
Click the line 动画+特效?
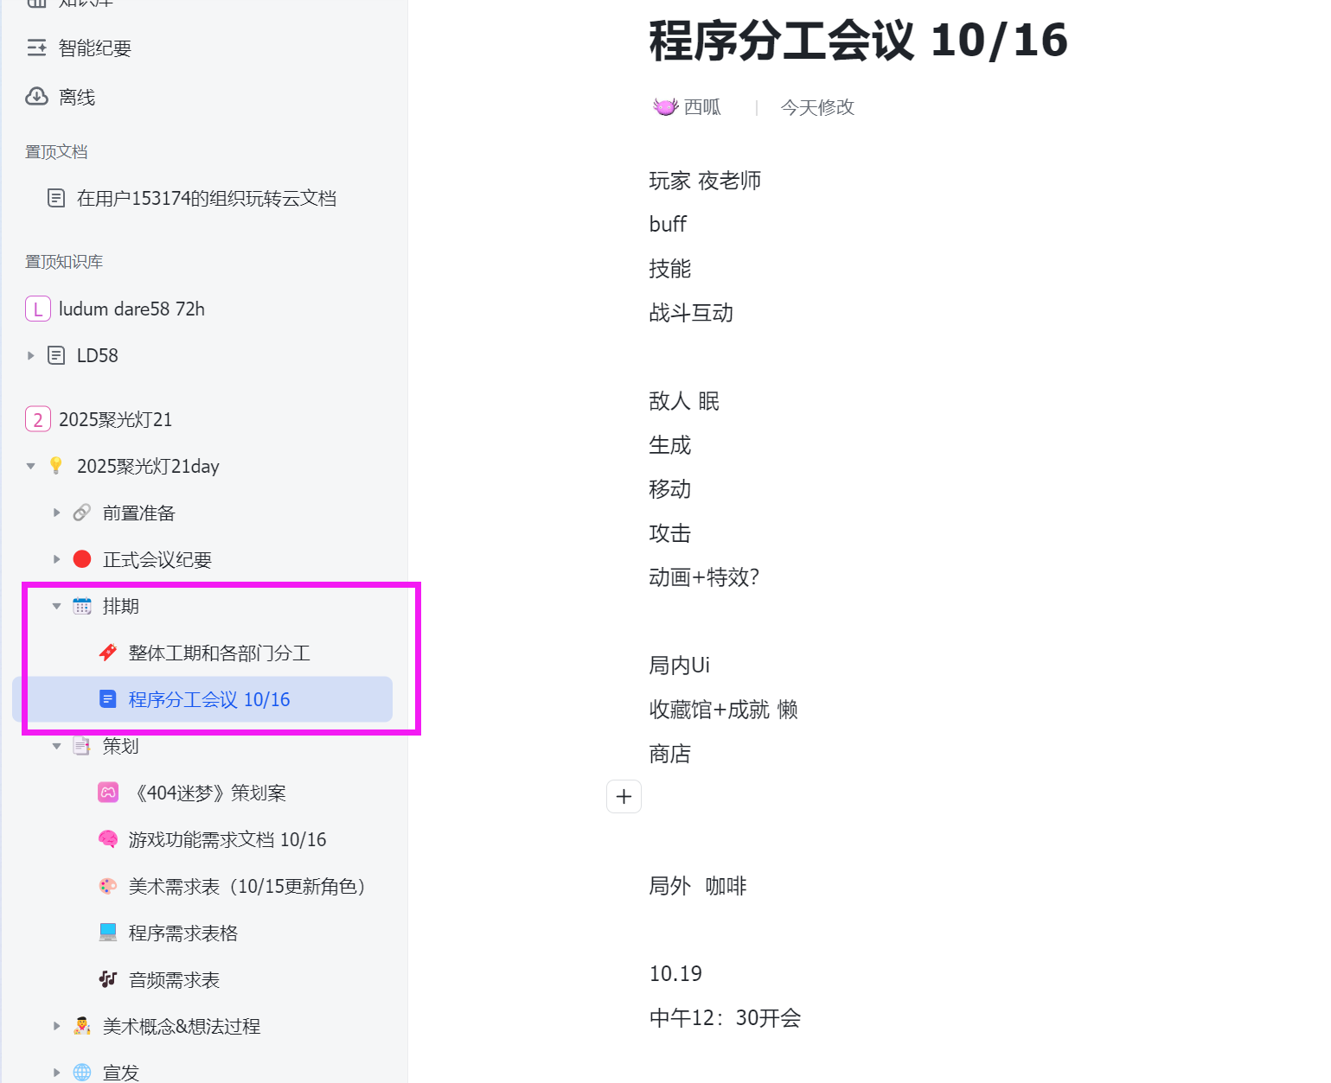pyautogui.click(x=705, y=577)
